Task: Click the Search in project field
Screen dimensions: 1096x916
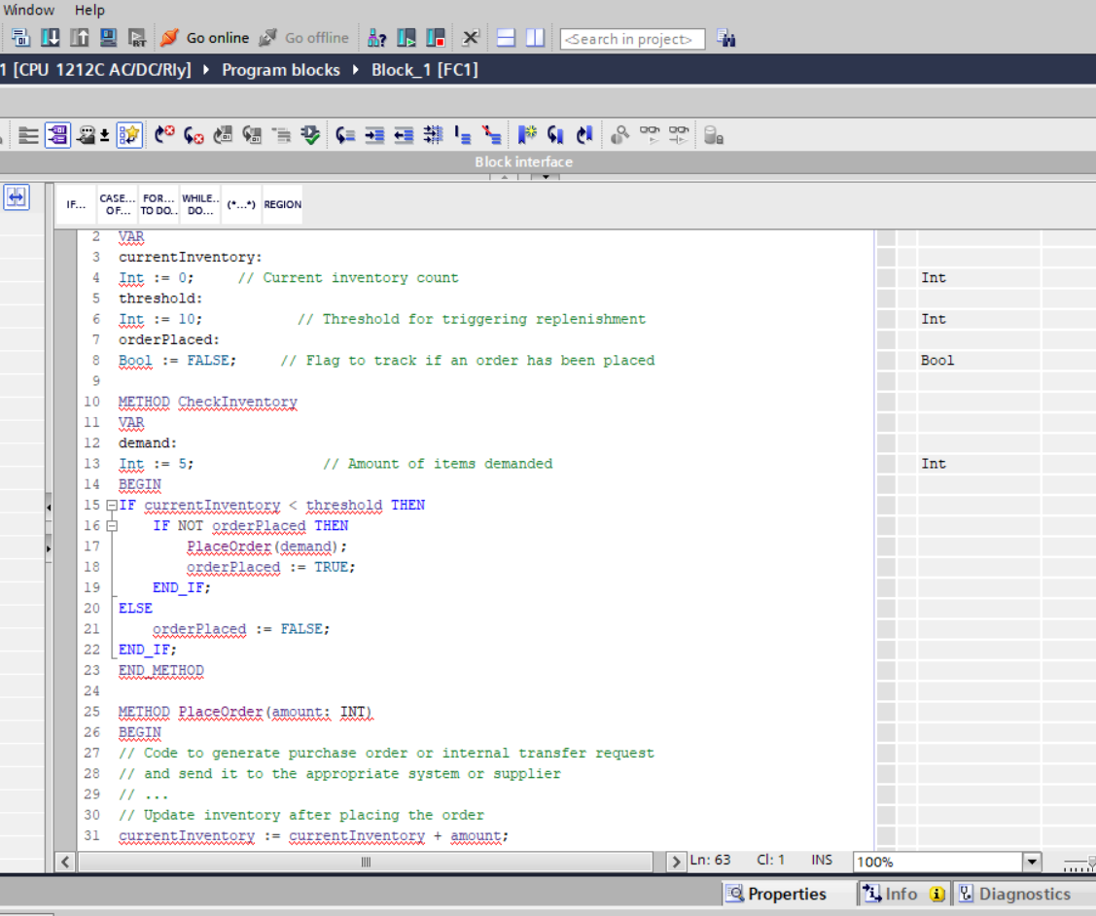Action: (x=632, y=39)
